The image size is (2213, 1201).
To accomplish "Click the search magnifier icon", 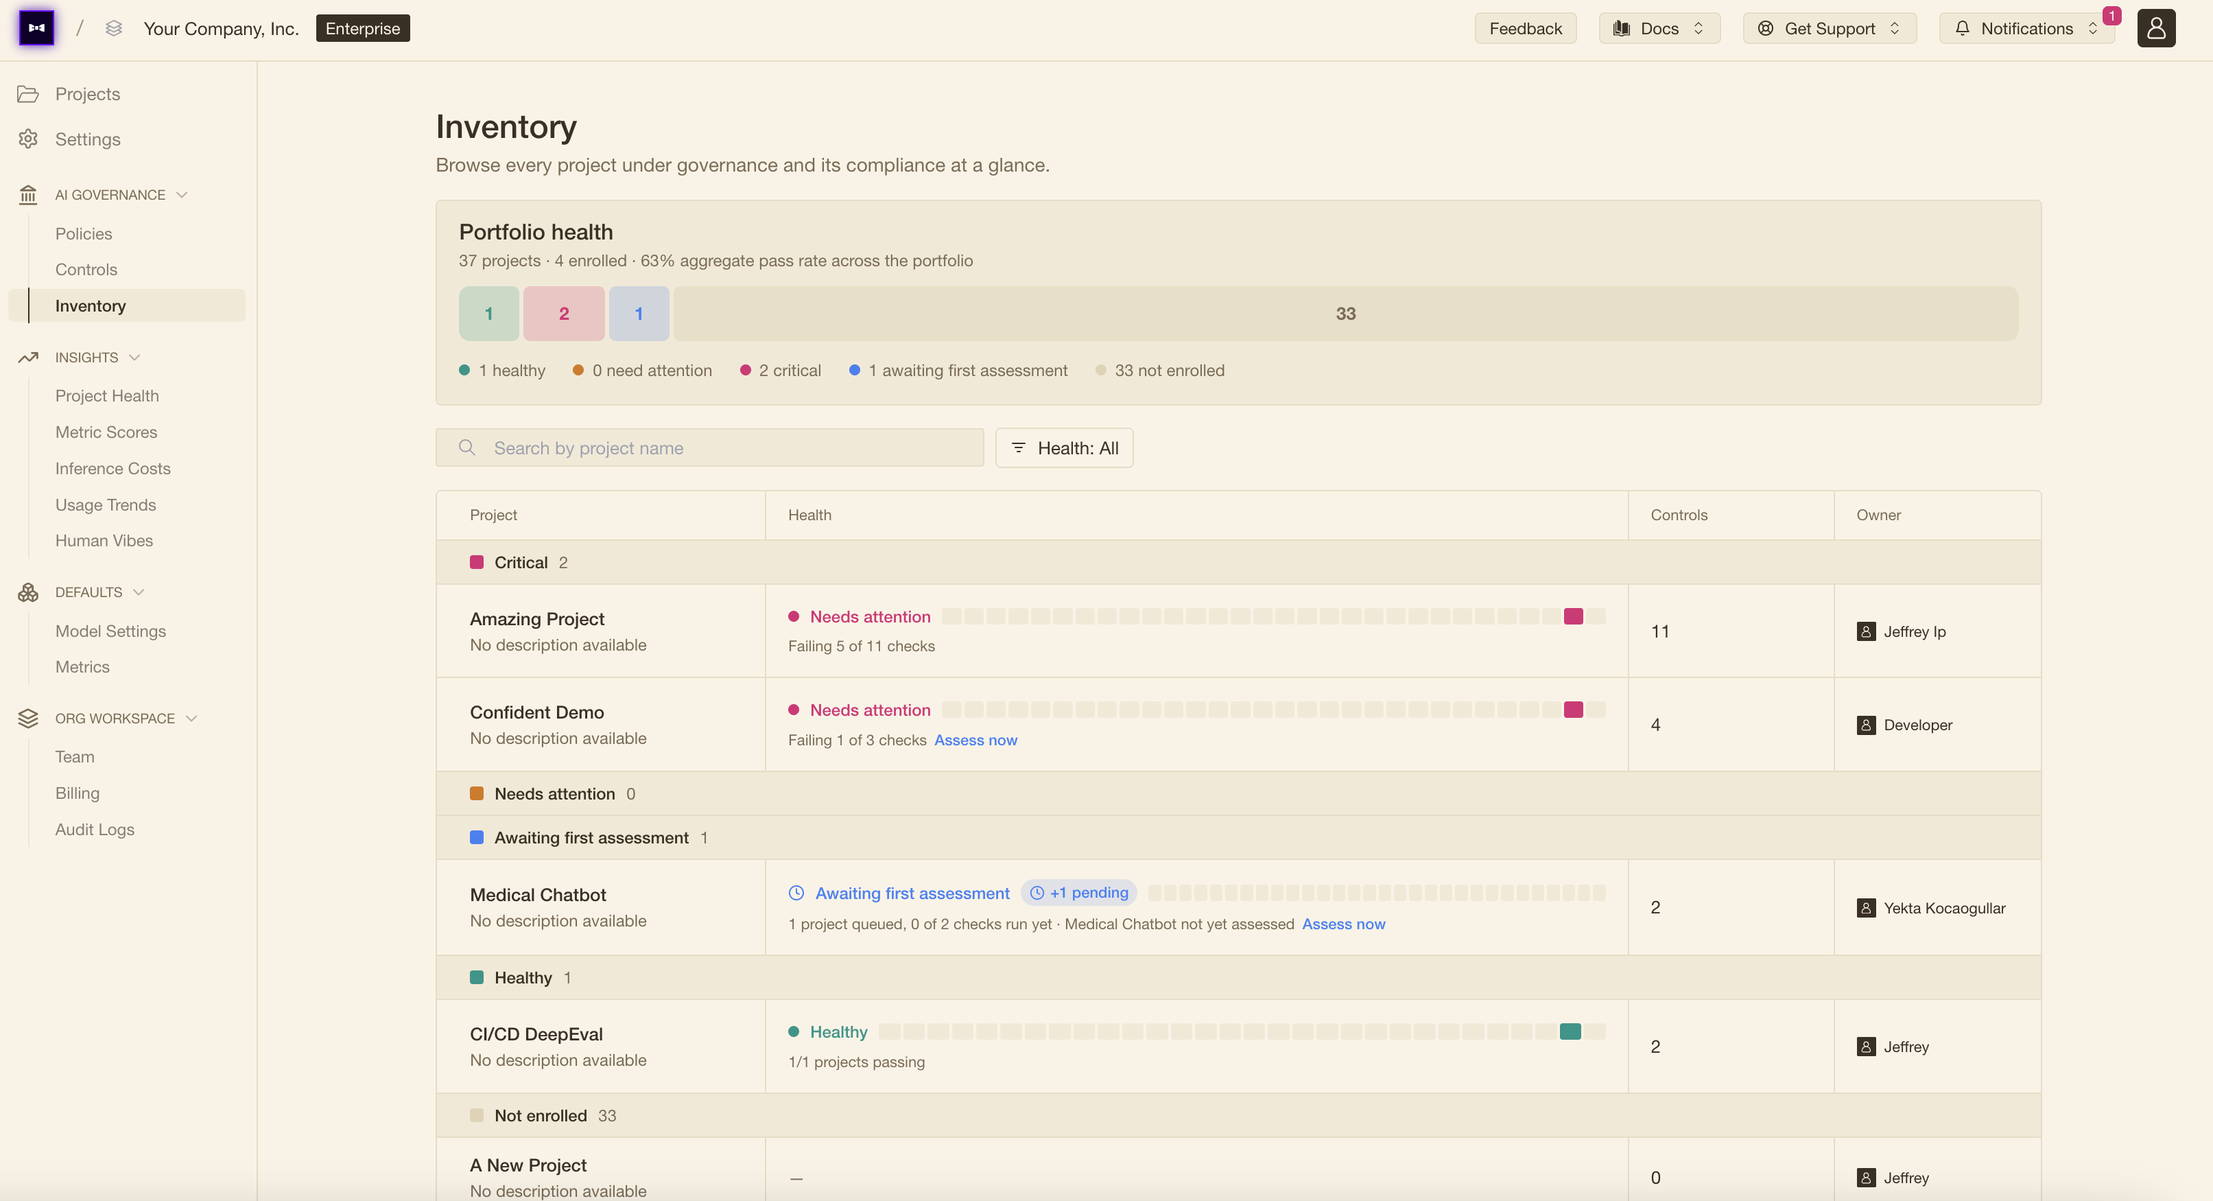I will (466, 447).
